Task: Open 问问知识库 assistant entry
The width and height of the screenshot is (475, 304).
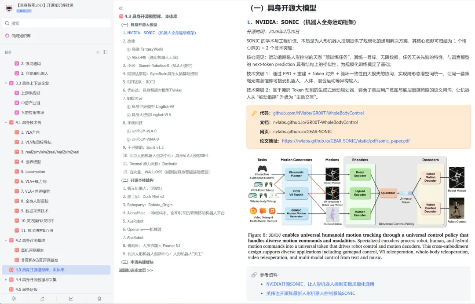Action: click(18, 36)
